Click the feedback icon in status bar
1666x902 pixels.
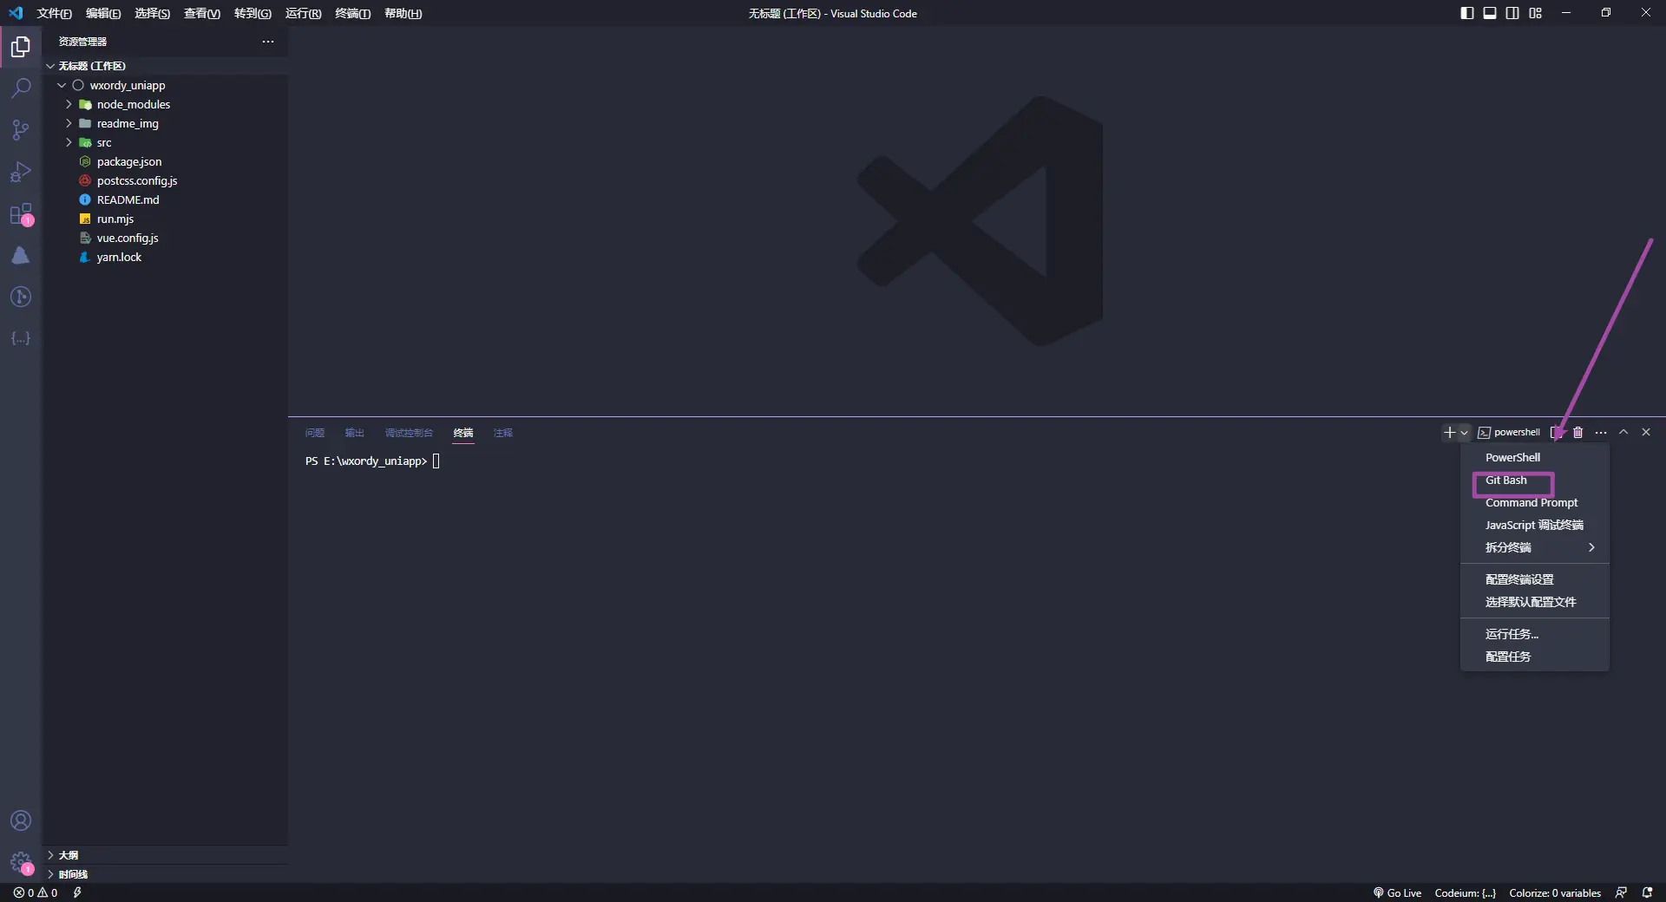(1621, 892)
